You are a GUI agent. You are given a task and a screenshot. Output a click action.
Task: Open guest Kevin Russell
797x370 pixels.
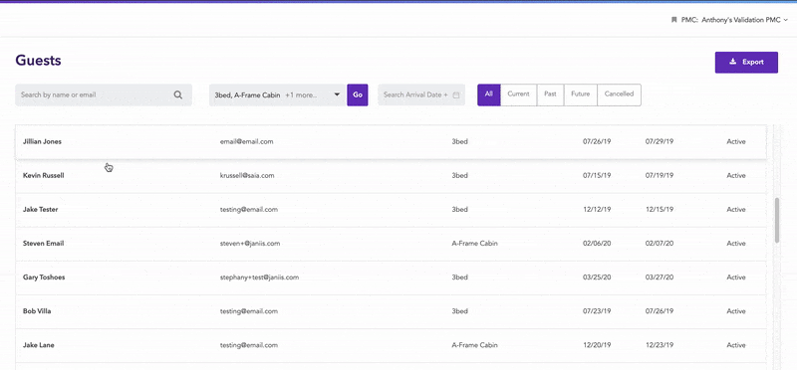(391, 176)
